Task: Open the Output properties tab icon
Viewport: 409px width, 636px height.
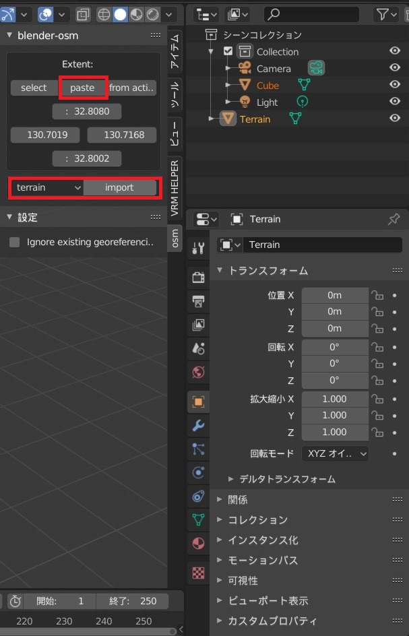Action: [x=198, y=301]
